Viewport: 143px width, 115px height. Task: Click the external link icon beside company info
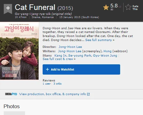point(88,94)
